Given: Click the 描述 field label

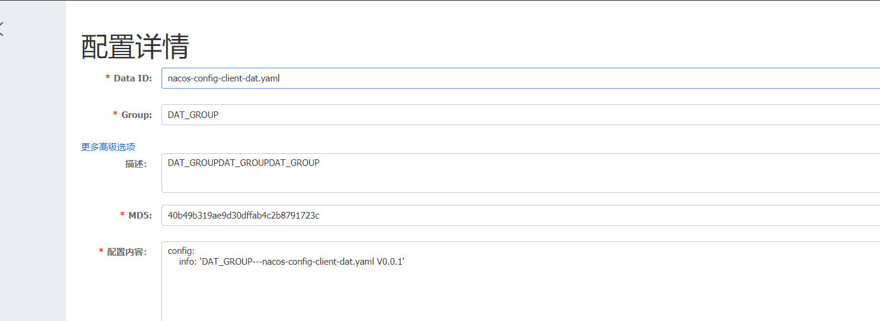Looking at the screenshot, I should 136,163.
